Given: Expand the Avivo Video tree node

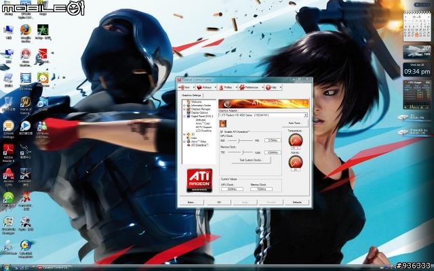Looking at the screenshot, I should click(x=184, y=142).
